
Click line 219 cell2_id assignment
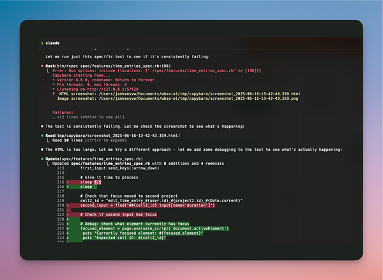point(161,201)
